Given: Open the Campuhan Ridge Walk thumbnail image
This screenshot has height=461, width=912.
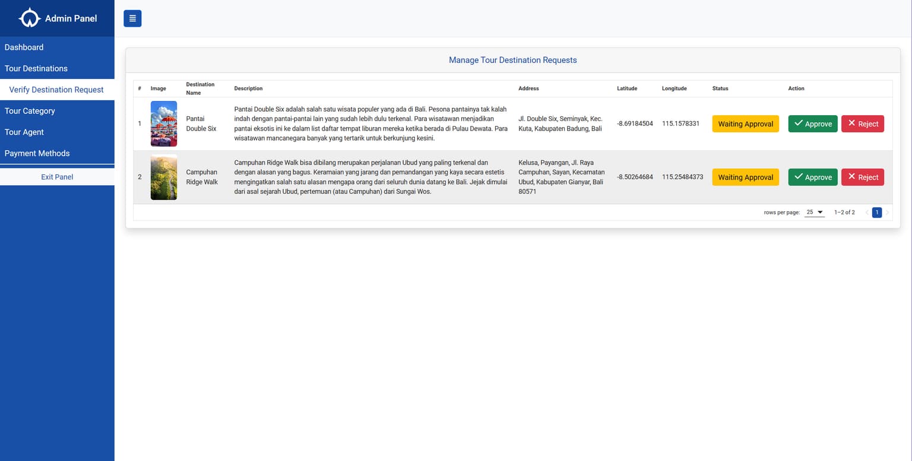Looking at the screenshot, I should [163, 177].
